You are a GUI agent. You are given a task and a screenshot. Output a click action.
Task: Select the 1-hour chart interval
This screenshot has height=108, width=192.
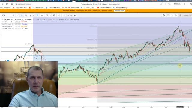click(18, 15)
